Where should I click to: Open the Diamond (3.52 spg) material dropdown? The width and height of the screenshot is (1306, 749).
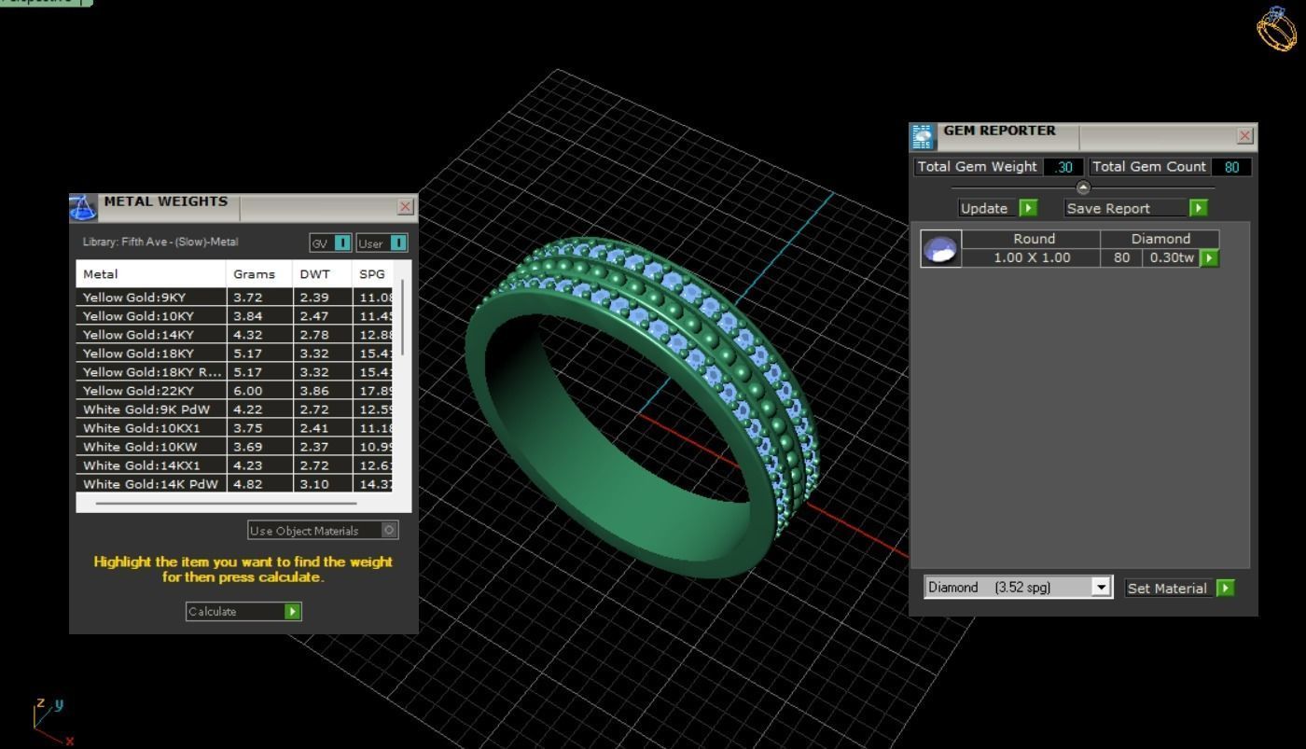click(1102, 587)
